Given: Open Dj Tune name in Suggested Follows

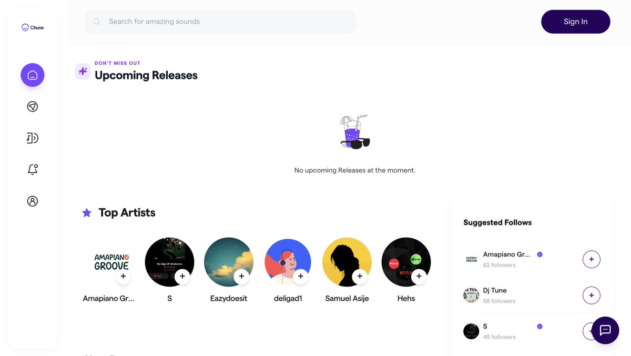Looking at the screenshot, I should 495,290.
